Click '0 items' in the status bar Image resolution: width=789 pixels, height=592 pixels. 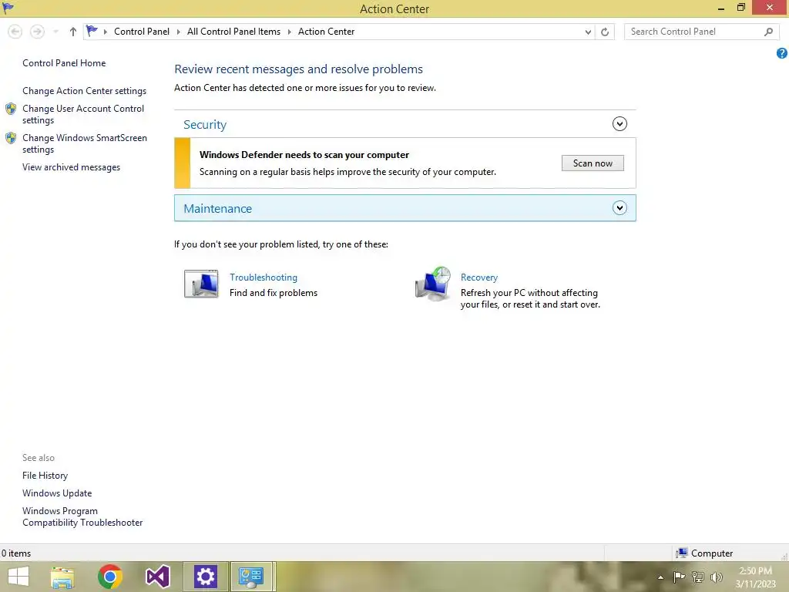point(16,553)
